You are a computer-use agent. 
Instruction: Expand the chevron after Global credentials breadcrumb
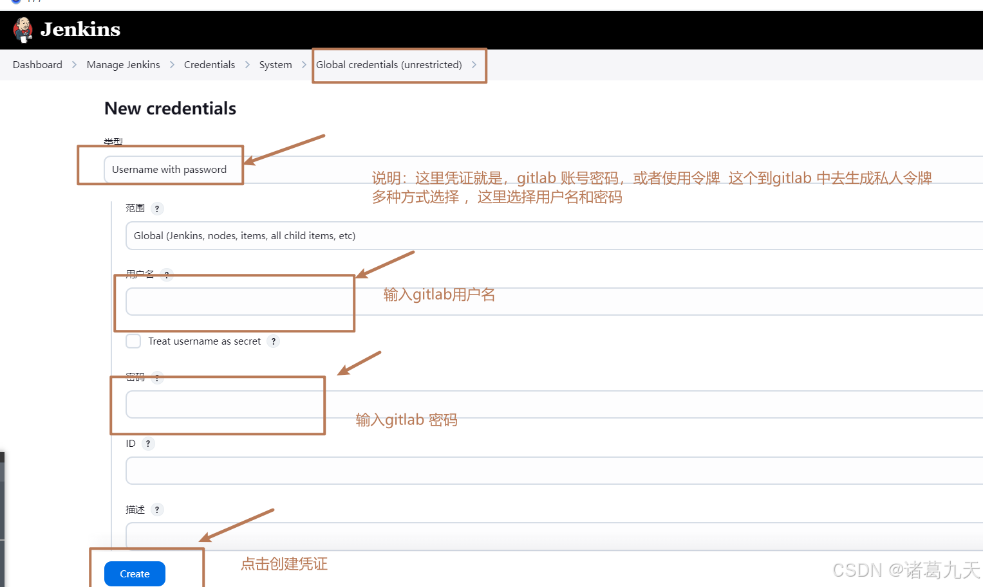[474, 64]
